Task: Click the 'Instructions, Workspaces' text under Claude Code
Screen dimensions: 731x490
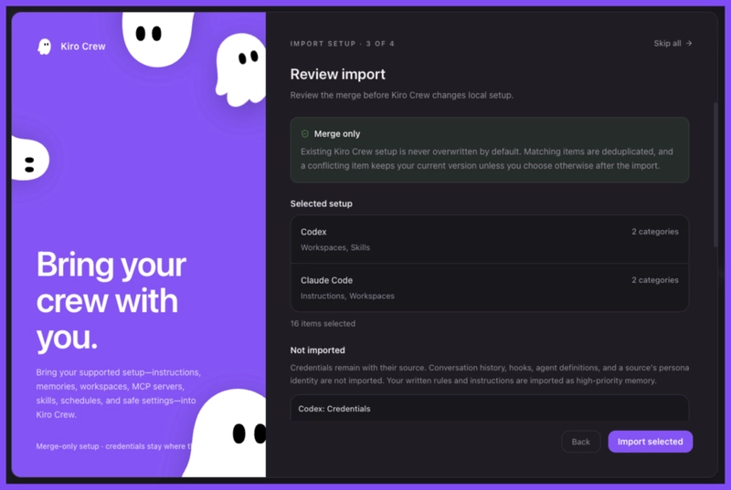Action: coord(347,296)
